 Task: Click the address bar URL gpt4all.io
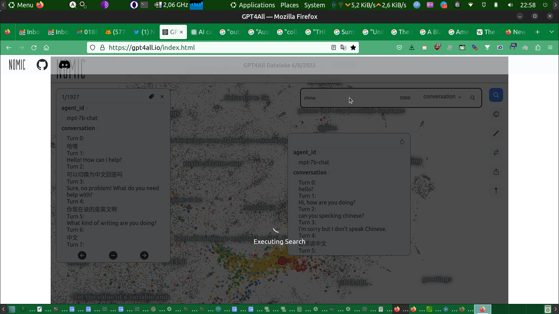click(x=152, y=47)
